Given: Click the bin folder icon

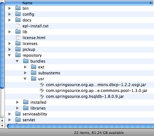Looking at the screenshot, I should (18, 8).
